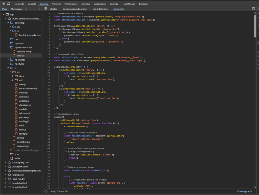Open the Recorder tab

[x=144, y=4]
